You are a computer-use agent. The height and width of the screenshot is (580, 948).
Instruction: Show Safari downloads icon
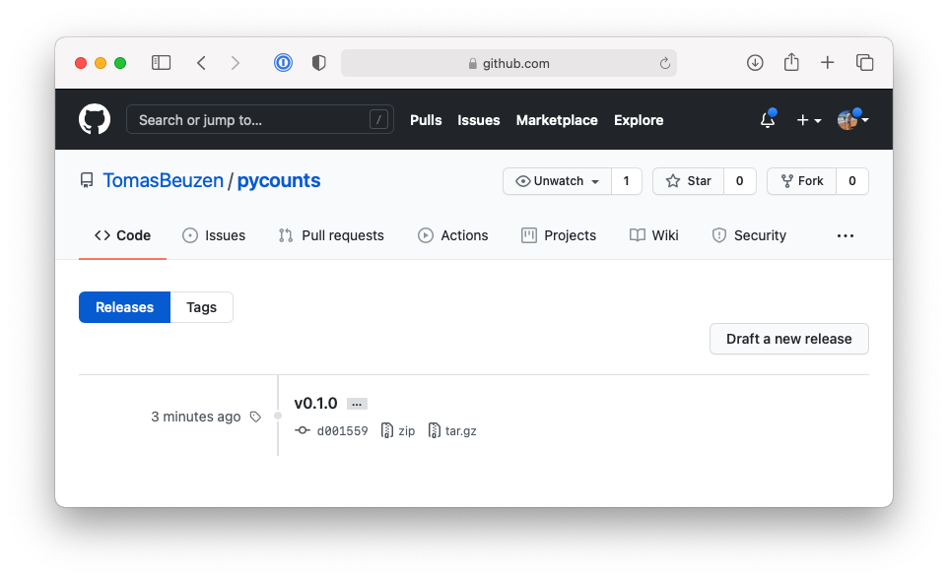pyautogui.click(x=755, y=62)
